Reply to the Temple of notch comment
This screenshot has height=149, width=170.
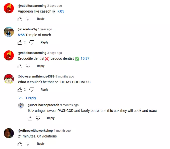pyautogui.click(x=44, y=42)
